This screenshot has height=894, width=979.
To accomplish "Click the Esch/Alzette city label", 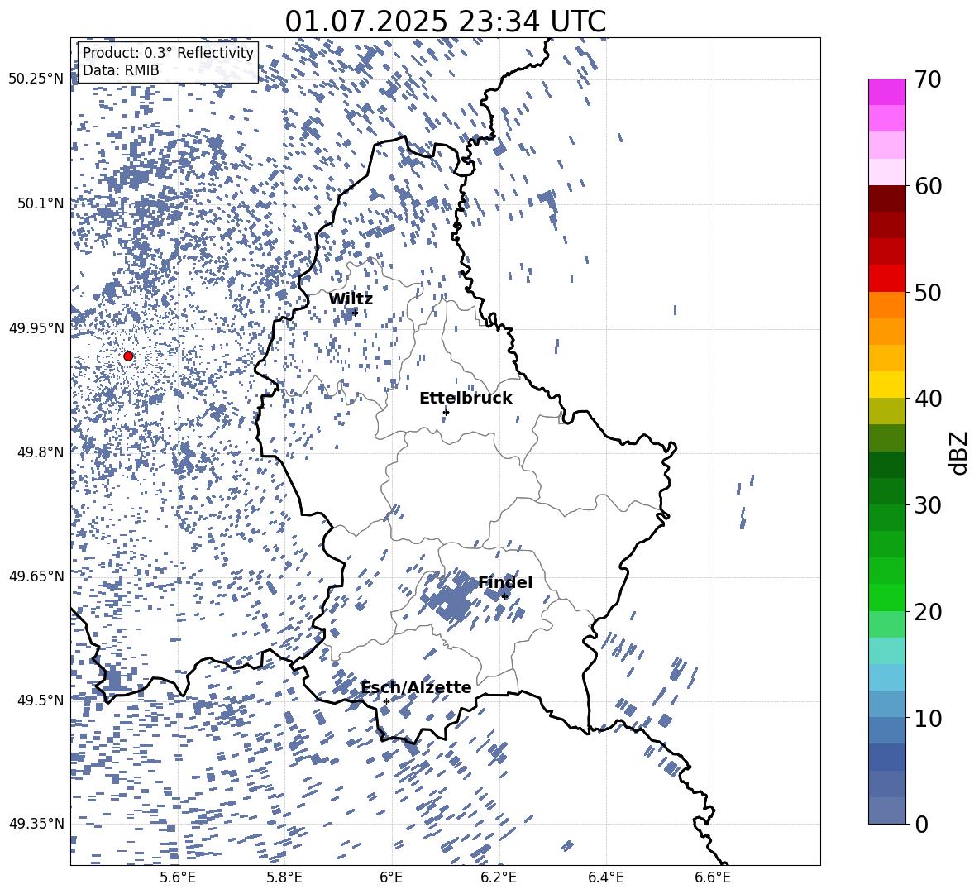I will coord(416,687).
